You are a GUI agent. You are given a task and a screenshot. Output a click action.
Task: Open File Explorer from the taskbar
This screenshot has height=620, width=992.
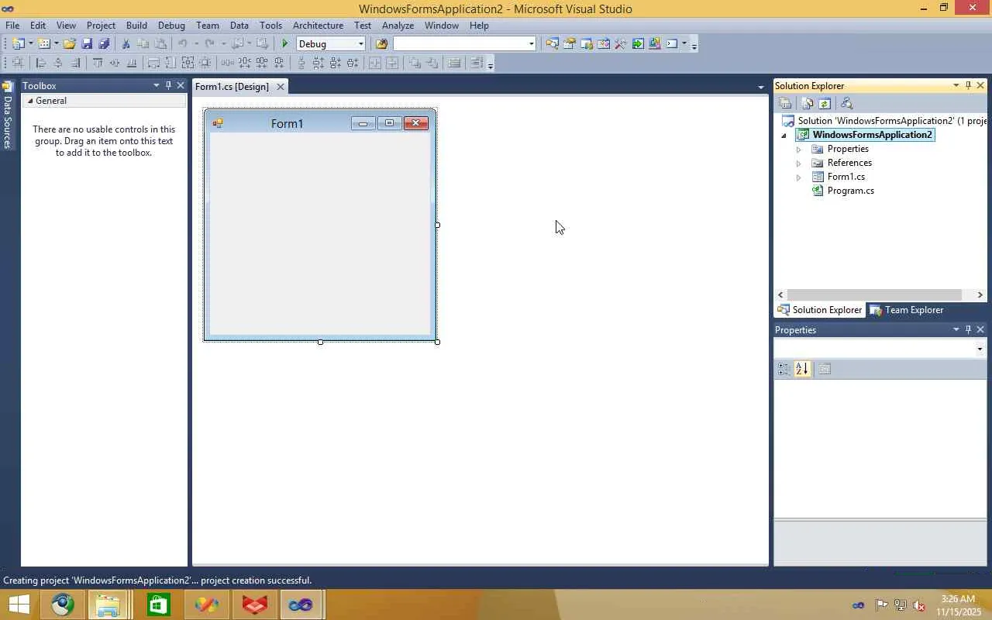tap(108, 604)
